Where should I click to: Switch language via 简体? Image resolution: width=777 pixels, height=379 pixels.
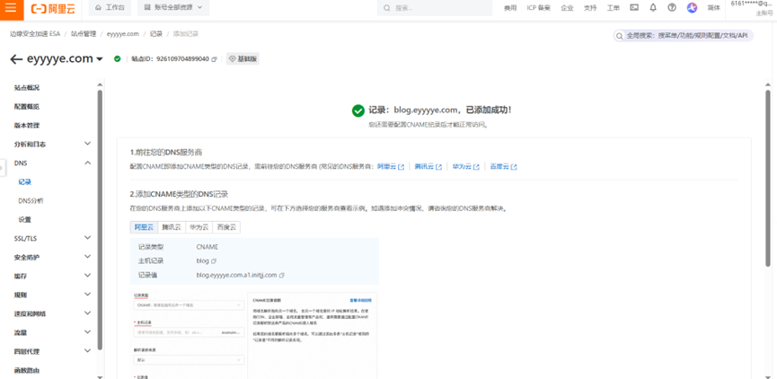714,8
